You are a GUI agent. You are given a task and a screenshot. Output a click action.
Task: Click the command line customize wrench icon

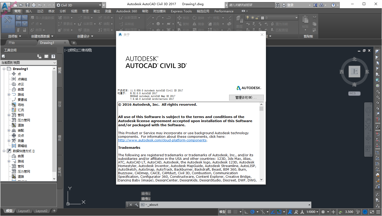tap(136, 205)
